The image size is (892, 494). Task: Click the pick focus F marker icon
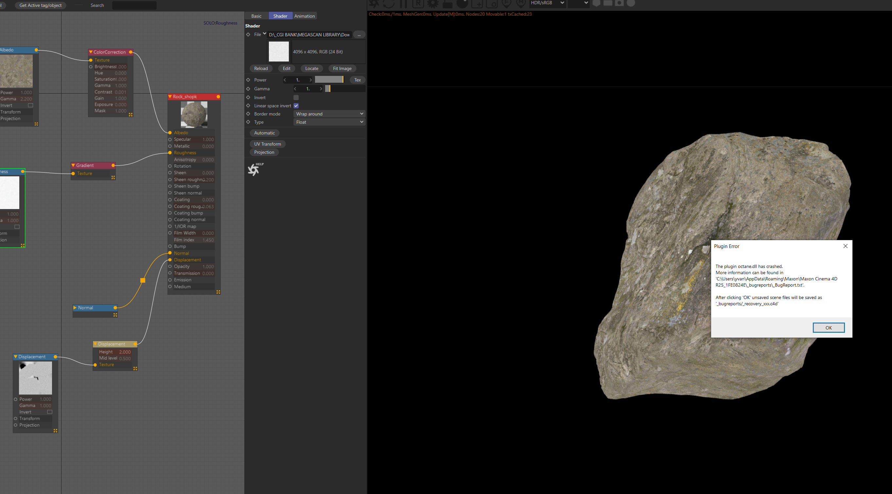click(x=507, y=4)
